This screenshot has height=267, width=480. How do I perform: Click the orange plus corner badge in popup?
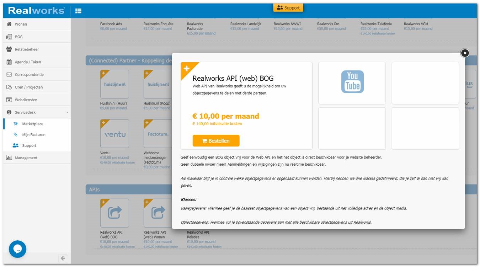[x=187, y=68]
